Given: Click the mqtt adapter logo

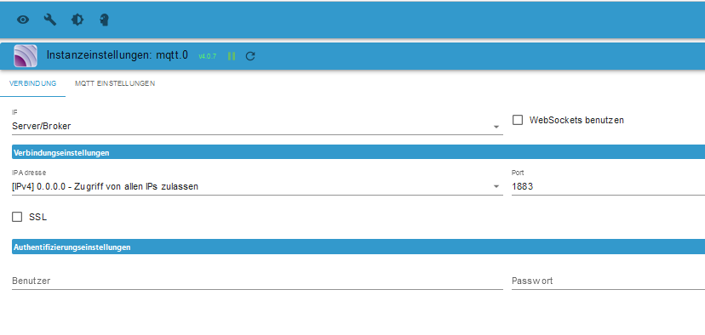Looking at the screenshot, I should point(26,56).
